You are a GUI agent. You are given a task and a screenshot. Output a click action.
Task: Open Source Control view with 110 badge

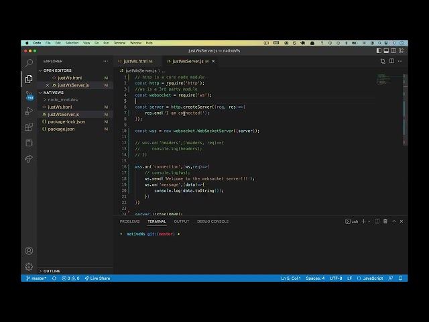click(x=29, y=95)
